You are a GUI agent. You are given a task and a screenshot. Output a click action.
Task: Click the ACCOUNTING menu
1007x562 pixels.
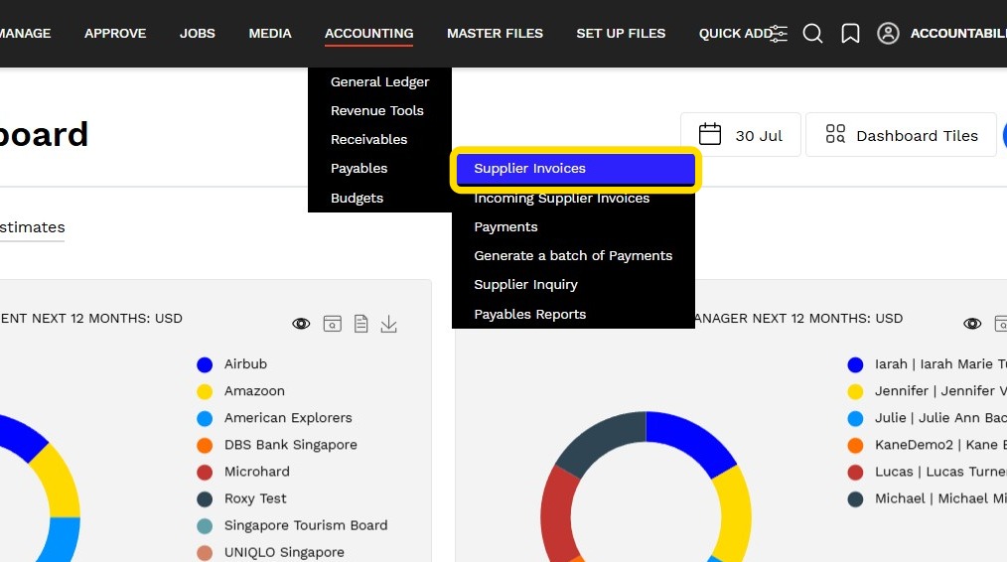[369, 34]
